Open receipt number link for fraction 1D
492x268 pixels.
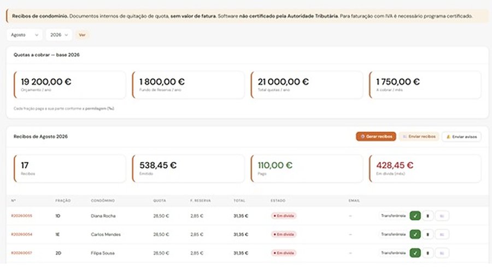tap(22, 216)
